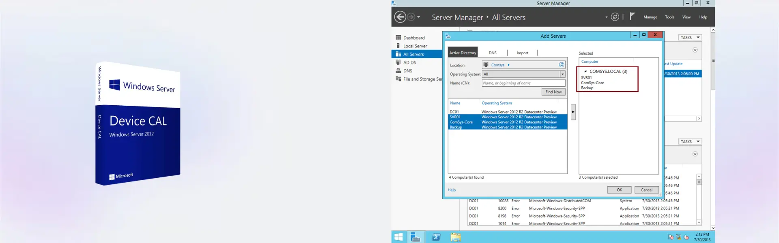The image size is (779, 243).
Task: Launch PowerShell from the taskbar
Action: click(x=436, y=237)
